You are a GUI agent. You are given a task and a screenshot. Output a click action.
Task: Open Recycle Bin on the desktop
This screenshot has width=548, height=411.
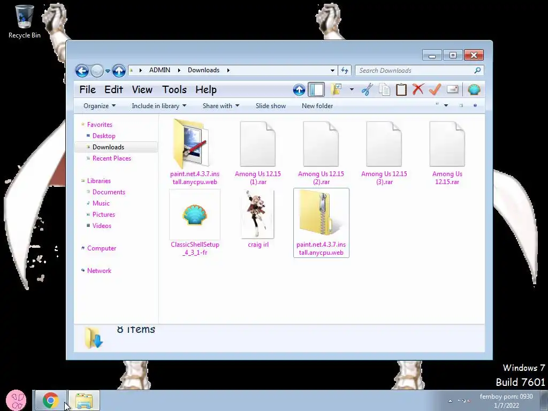(x=25, y=21)
